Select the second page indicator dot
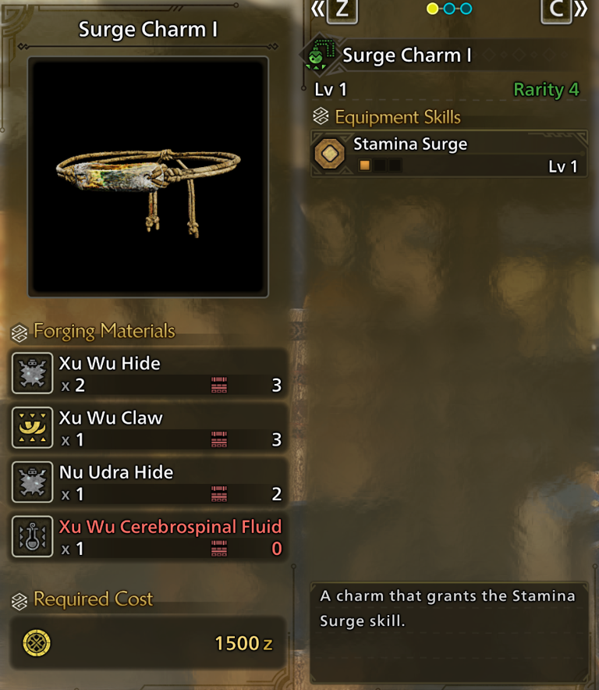The image size is (599, 690). pyautogui.click(x=449, y=9)
